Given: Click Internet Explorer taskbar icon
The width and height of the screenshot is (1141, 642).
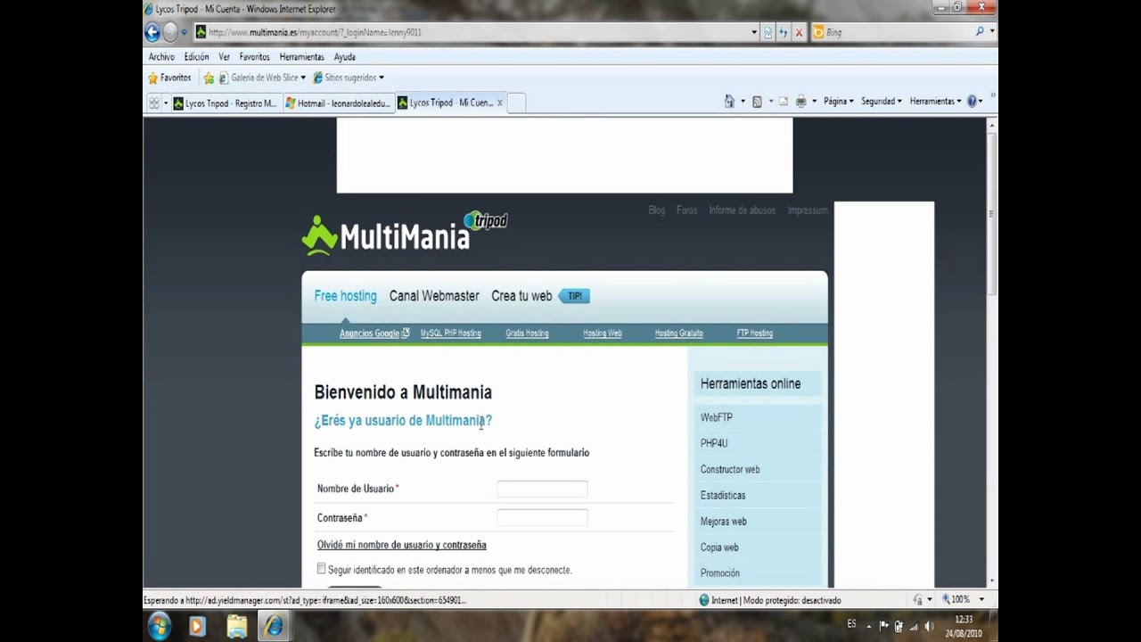Looking at the screenshot, I should click(x=274, y=627).
